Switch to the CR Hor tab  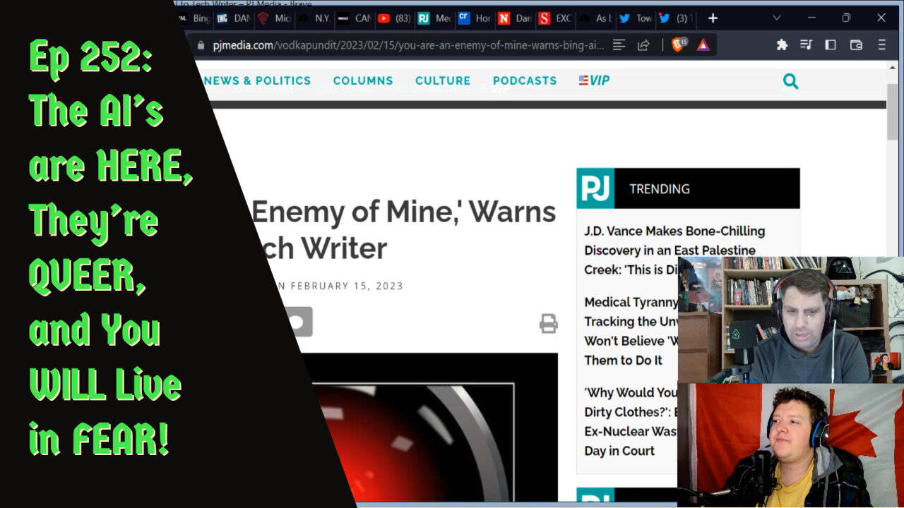tap(475, 18)
